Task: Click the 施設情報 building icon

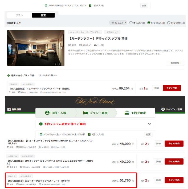Action: (9, 109)
